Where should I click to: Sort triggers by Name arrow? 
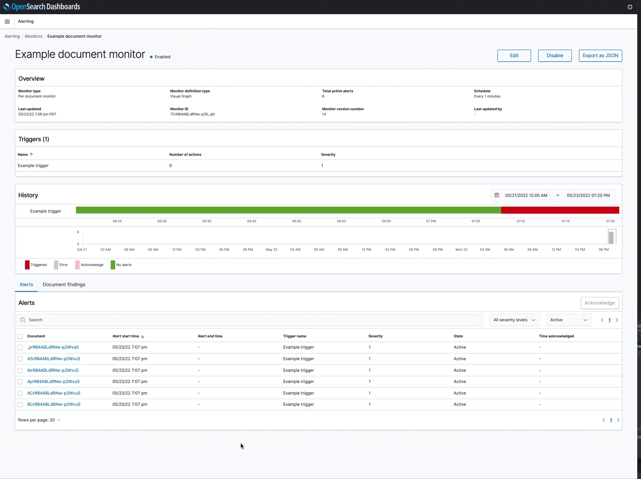[31, 154]
